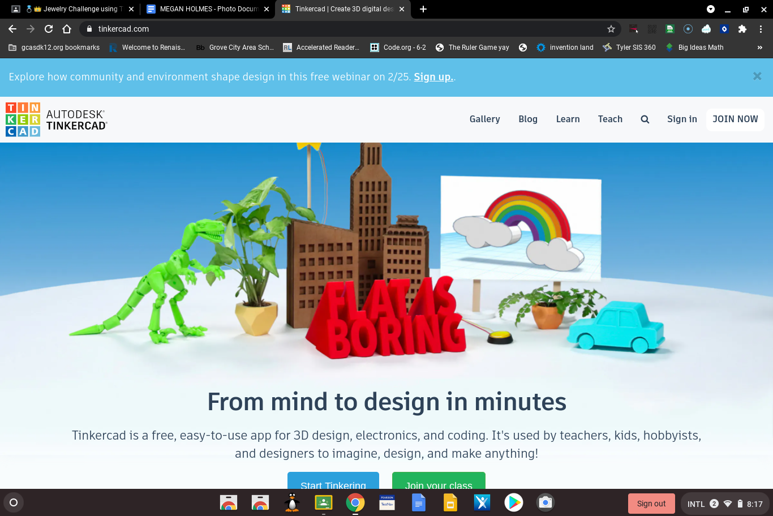Open Gallery in navigation
This screenshot has width=773, height=516.
click(x=485, y=119)
